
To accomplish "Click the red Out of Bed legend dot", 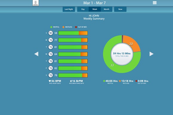I will coord(76,27).
